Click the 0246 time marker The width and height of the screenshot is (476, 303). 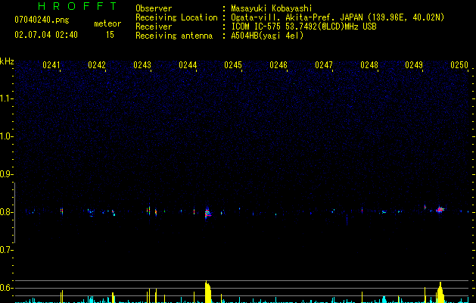(278, 65)
